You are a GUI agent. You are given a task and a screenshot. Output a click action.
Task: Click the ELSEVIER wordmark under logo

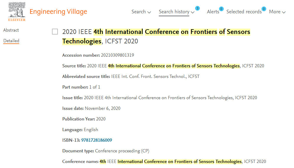pos(17,20)
